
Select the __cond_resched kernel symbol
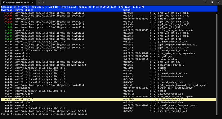pos(168,59)
